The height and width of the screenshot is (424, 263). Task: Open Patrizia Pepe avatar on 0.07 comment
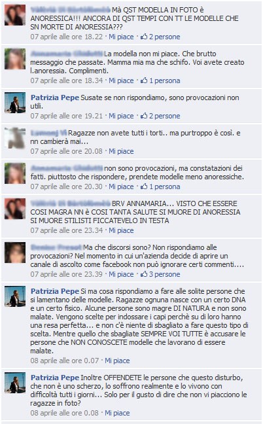point(15,296)
